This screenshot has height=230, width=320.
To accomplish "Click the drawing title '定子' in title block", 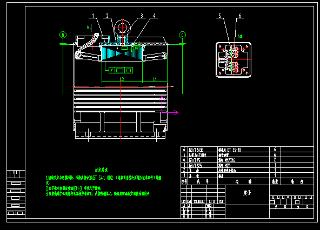I will [247, 193].
